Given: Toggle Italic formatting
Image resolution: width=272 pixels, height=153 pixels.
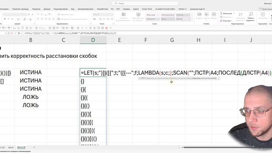Looking at the screenshot, I should [x=8, y=19].
